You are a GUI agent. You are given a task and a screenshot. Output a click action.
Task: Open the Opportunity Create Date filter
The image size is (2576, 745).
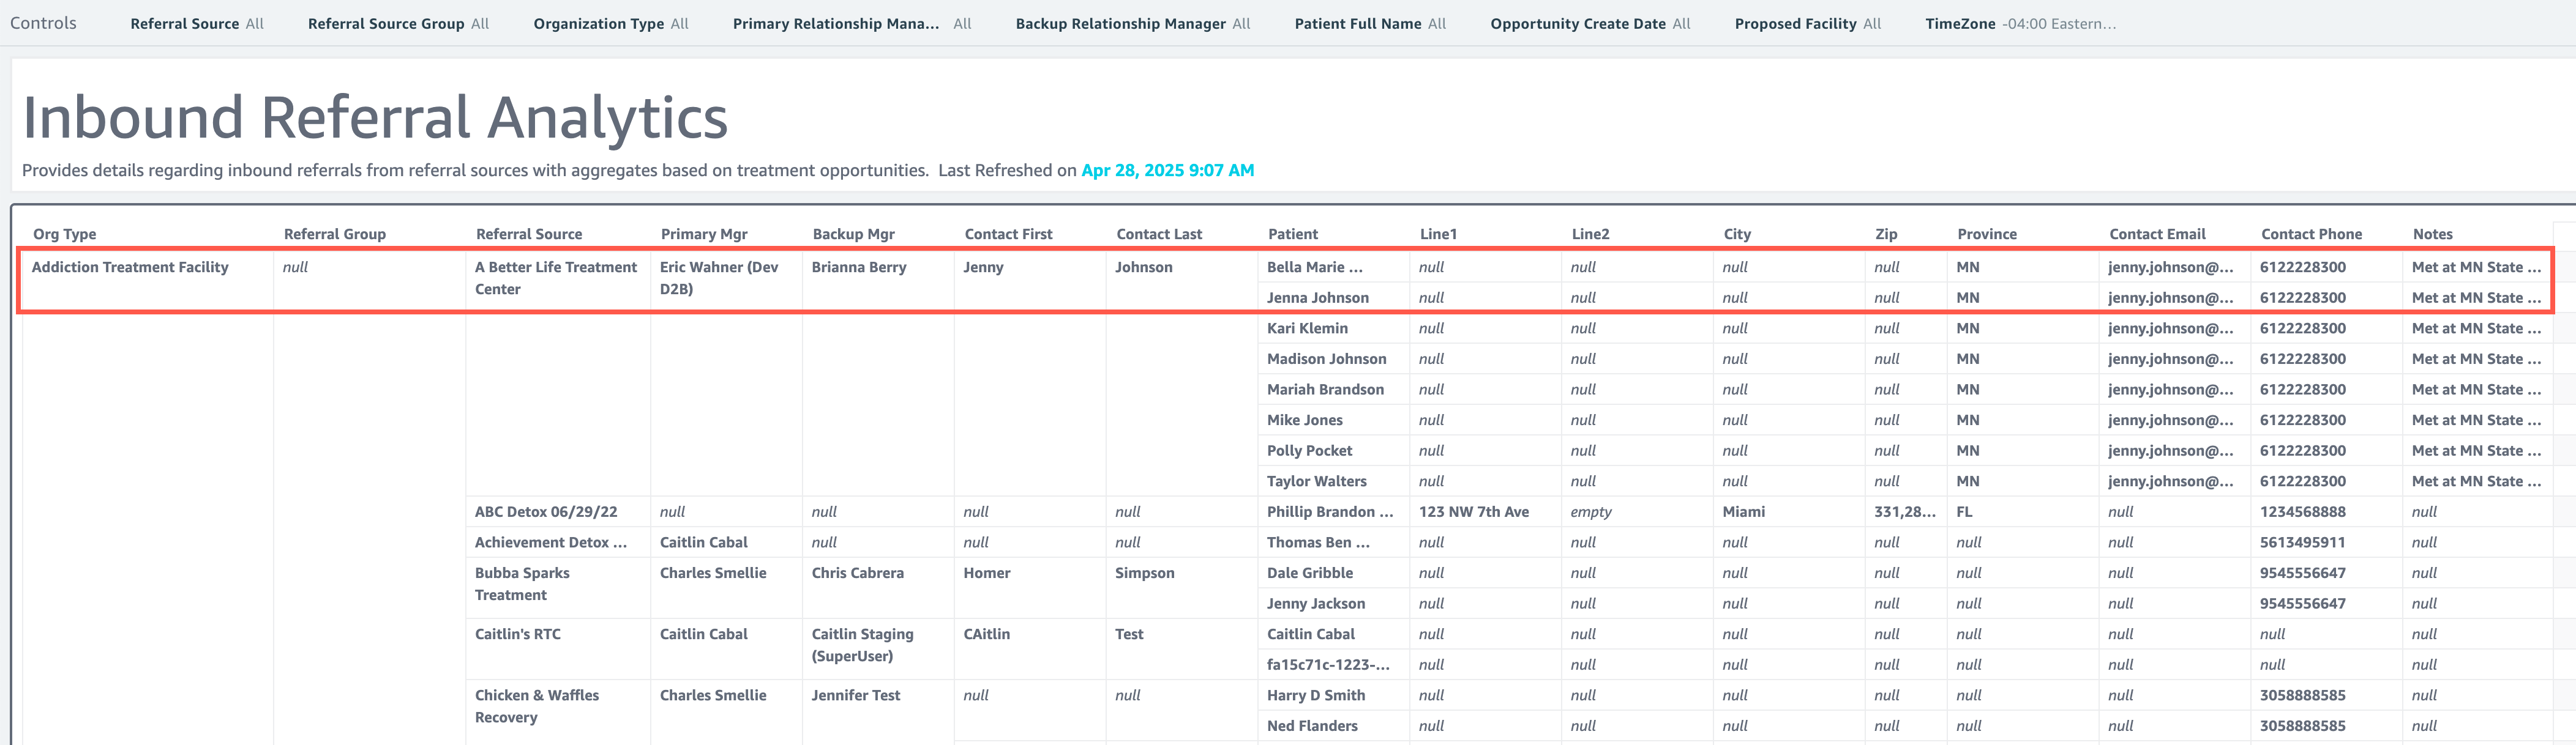(x=1589, y=23)
